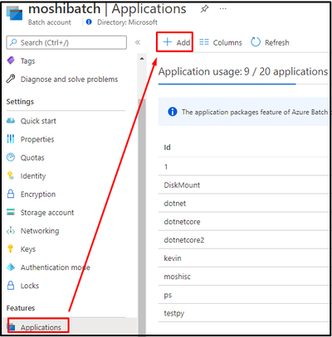Click the info icon next to Directory
This screenshot has width=332, height=337.
tap(89, 22)
